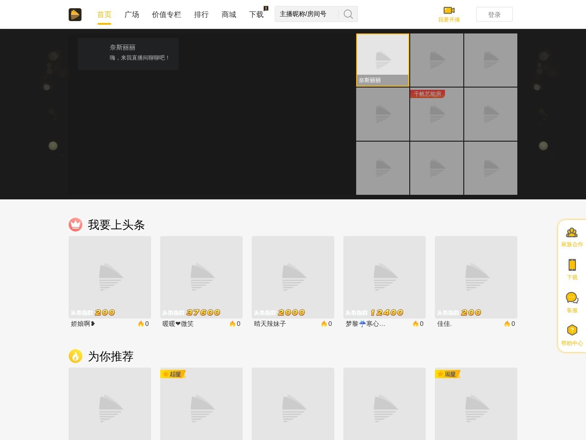This screenshot has width=586, height=440.
Task: Open the 下载 menu item
Action: pos(256,15)
